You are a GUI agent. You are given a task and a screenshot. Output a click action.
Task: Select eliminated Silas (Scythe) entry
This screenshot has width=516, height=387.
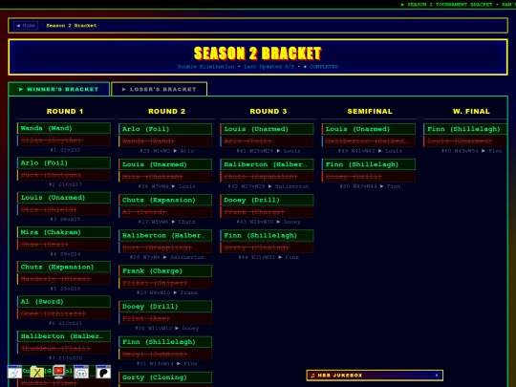point(64,140)
